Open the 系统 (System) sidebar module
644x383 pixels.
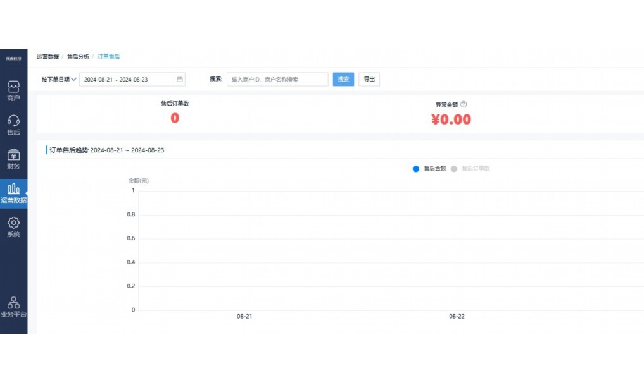click(x=13, y=228)
